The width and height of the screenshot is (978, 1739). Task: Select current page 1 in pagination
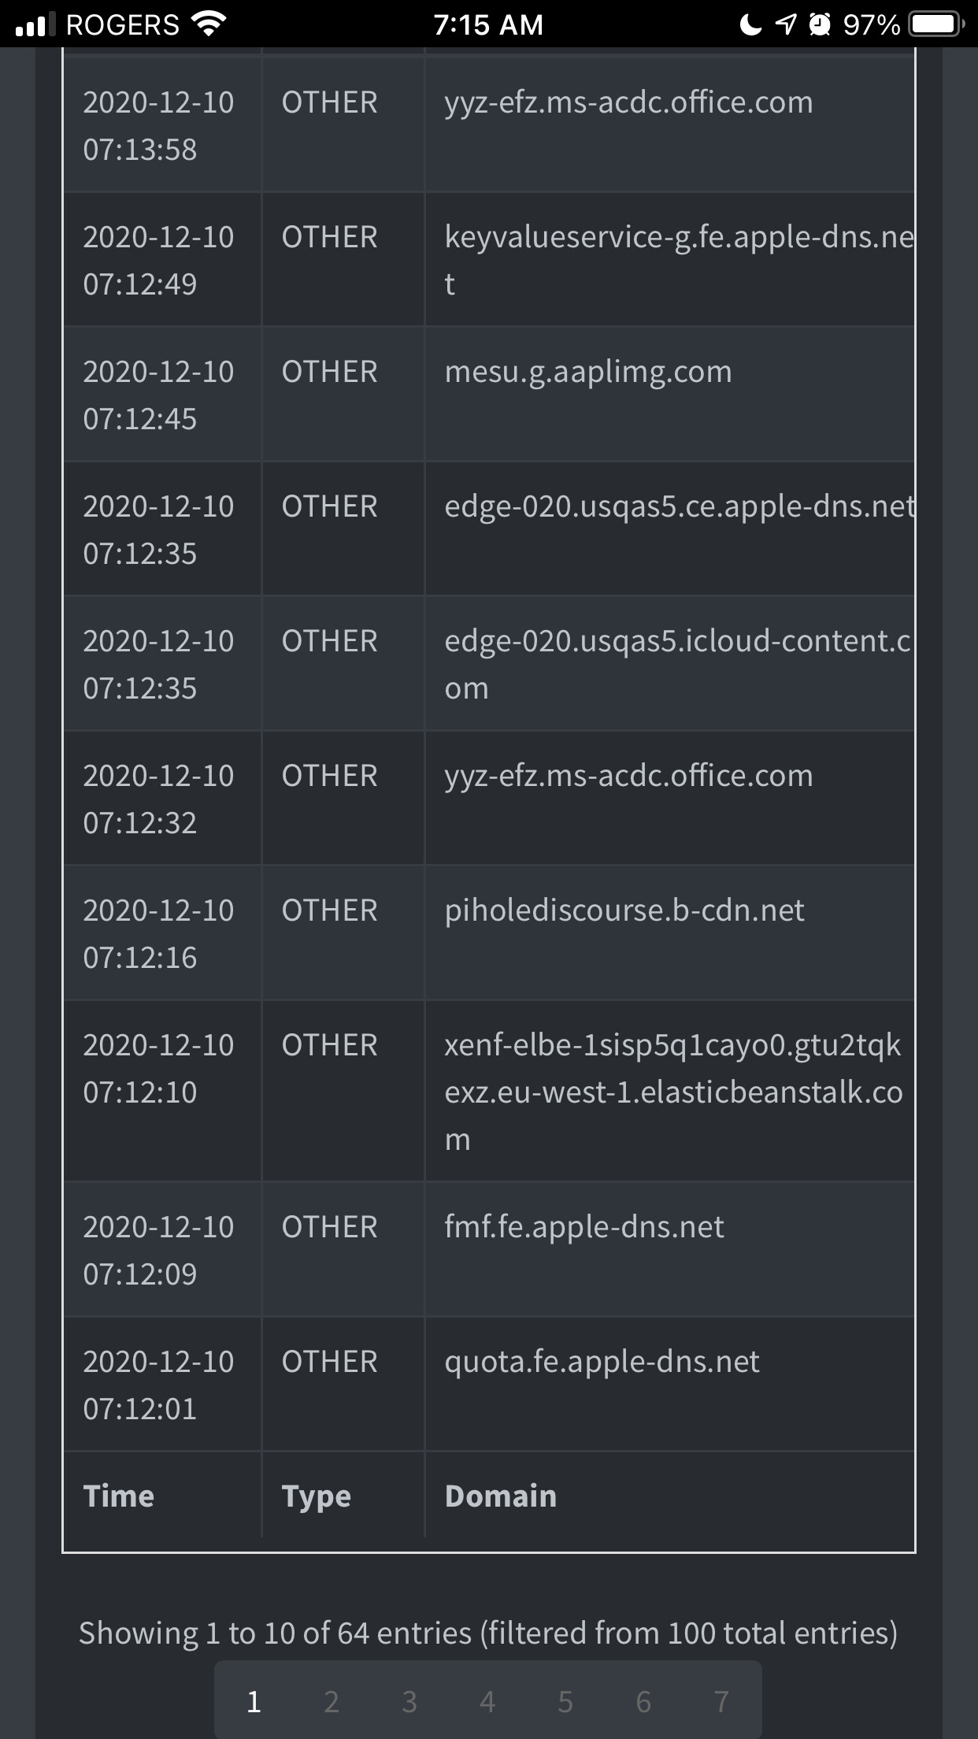coord(254,1702)
